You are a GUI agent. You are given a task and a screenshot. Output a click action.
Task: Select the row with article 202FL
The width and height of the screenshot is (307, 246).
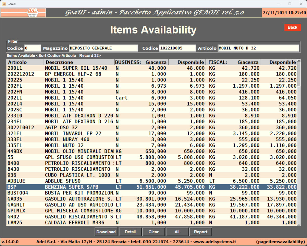tap(152, 86)
